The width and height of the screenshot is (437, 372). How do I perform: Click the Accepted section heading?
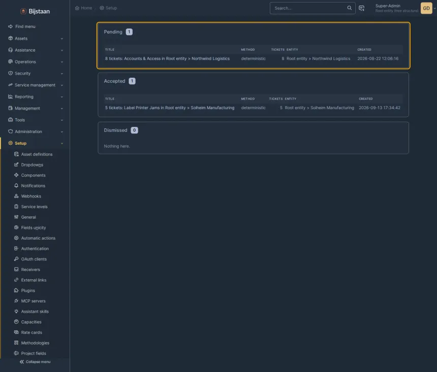click(114, 81)
